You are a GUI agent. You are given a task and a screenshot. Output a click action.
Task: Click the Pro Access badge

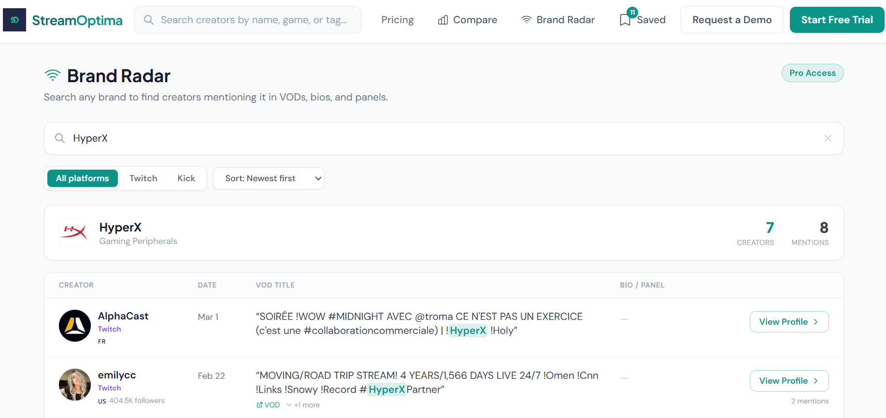[x=813, y=73]
